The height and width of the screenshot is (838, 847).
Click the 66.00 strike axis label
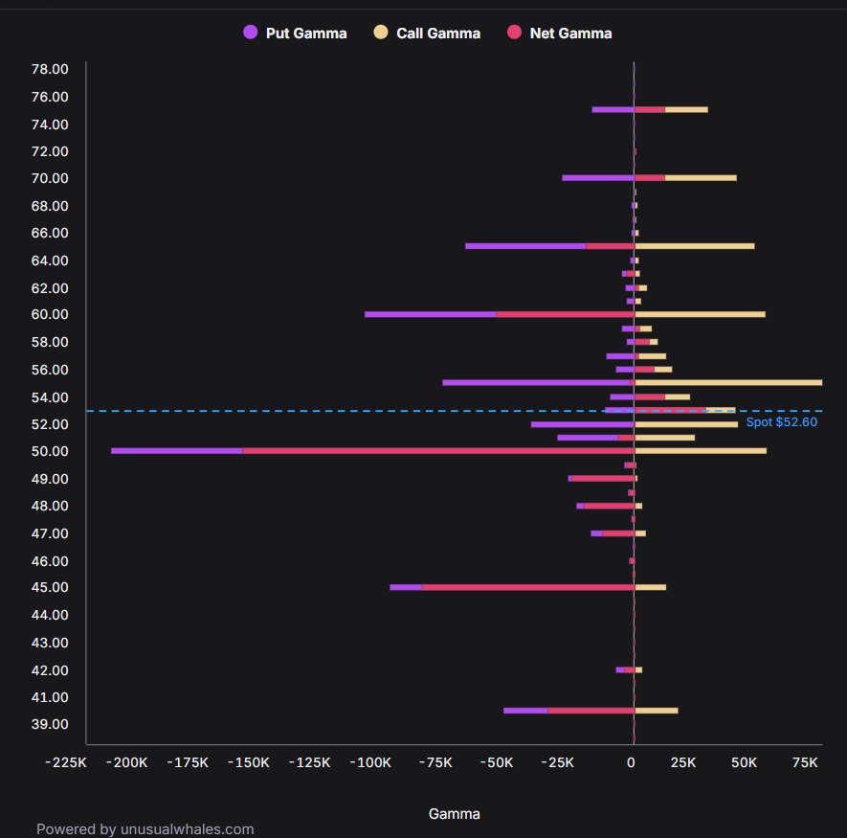tap(50, 233)
